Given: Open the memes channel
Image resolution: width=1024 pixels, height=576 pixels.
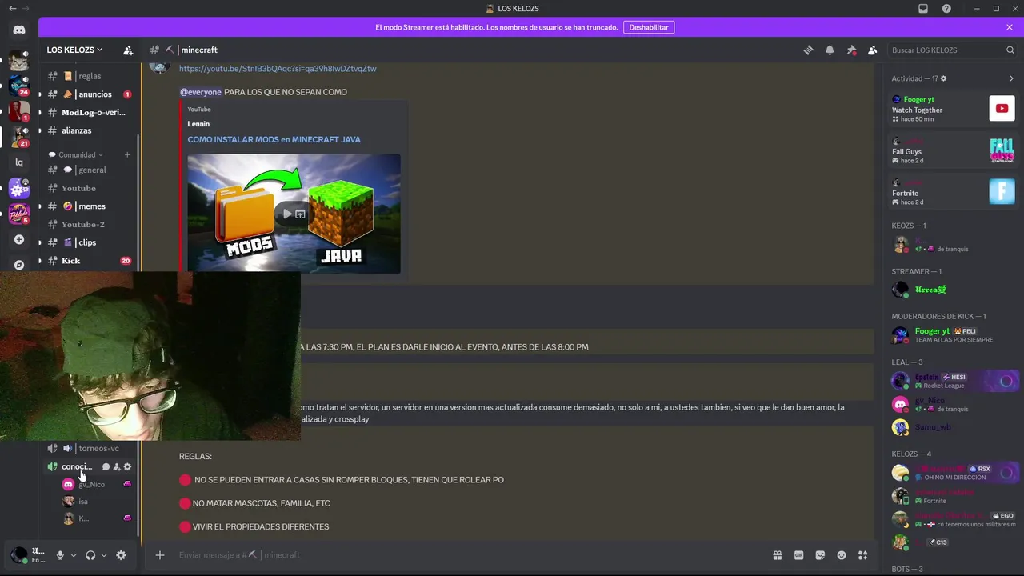Looking at the screenshot, I should [x=90, y=206].
